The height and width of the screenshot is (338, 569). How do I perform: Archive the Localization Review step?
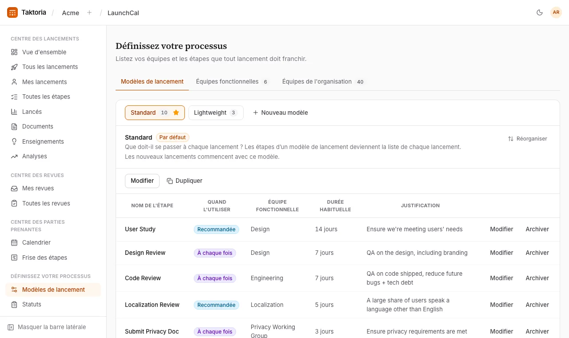[x=537, y=305]
